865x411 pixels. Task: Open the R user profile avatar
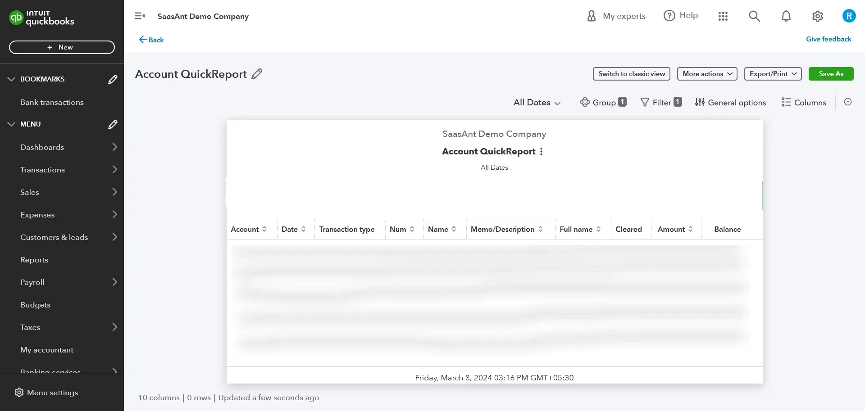pyautogui.click(x=849, y=16)
